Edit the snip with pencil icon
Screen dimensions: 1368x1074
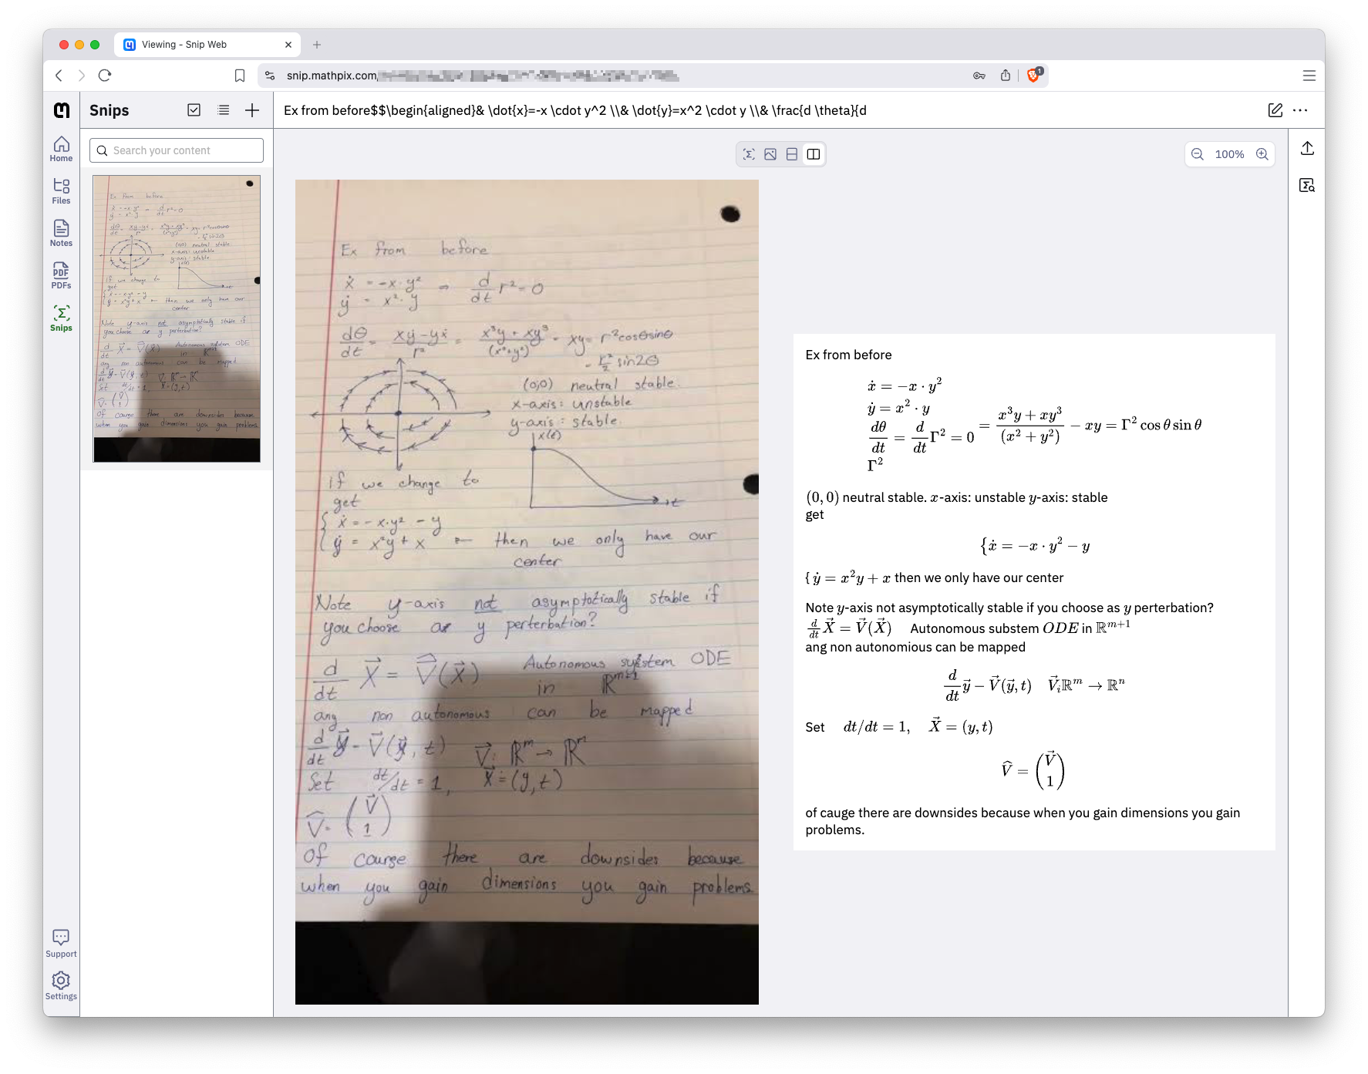pos(1275,110)
